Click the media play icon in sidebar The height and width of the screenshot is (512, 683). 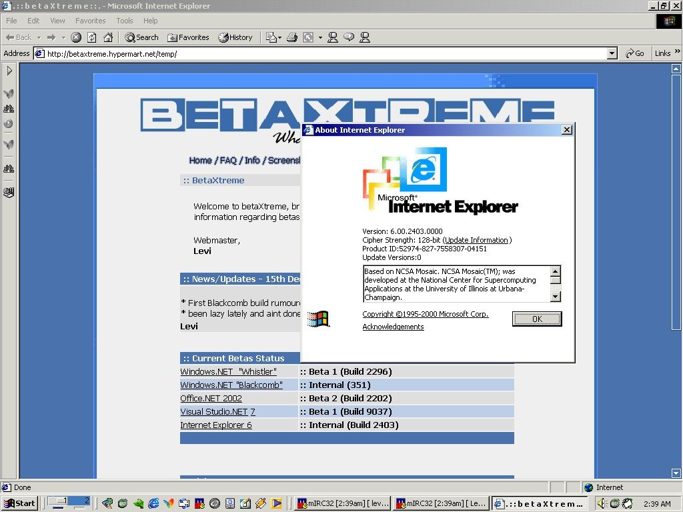8,123
